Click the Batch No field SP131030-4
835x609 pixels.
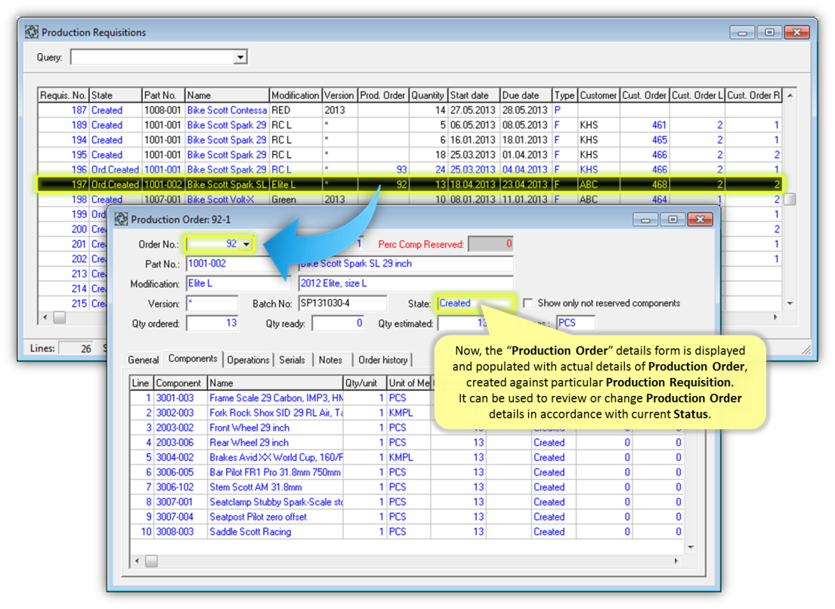342,304
